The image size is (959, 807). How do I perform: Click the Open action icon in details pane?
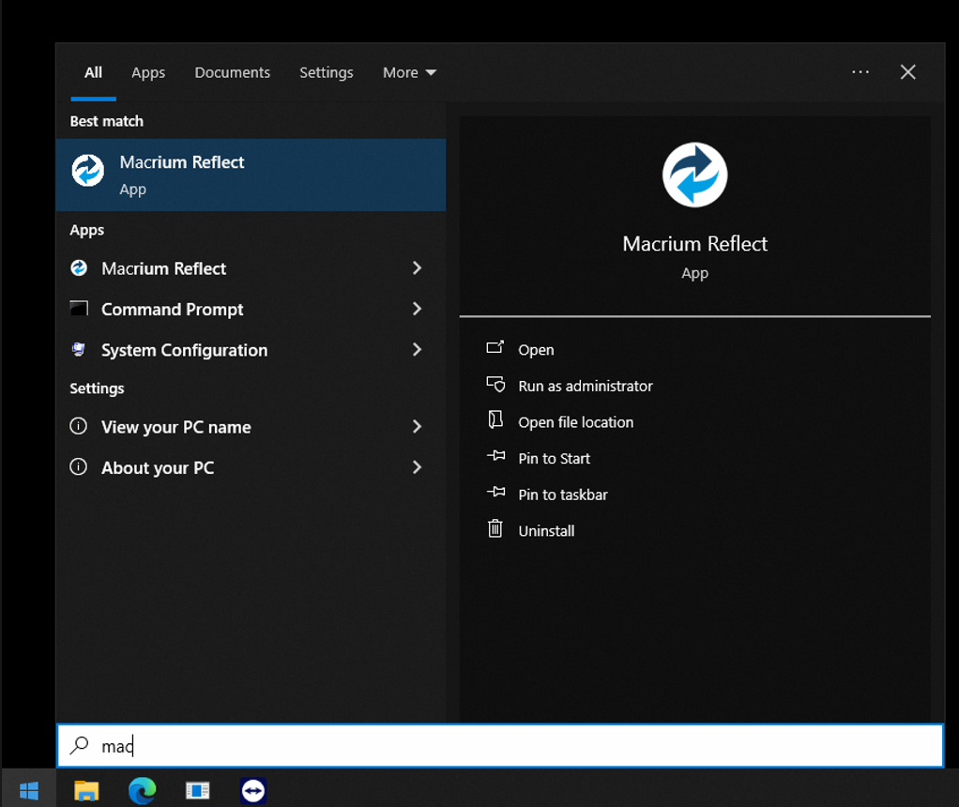495,348
